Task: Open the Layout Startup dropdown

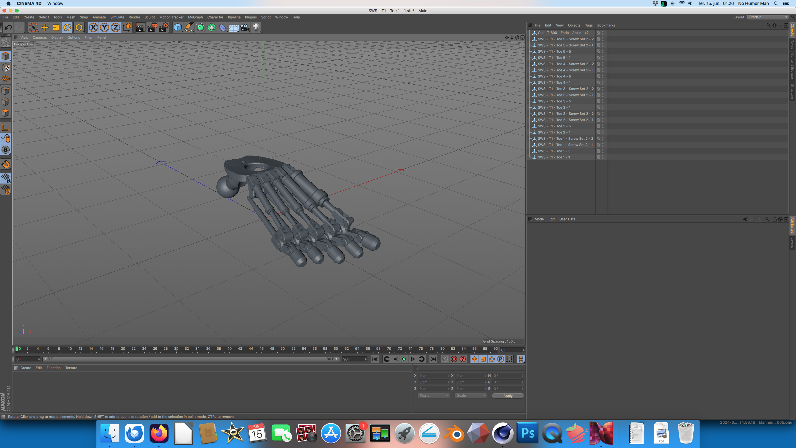Action: [x=768, y=17]
